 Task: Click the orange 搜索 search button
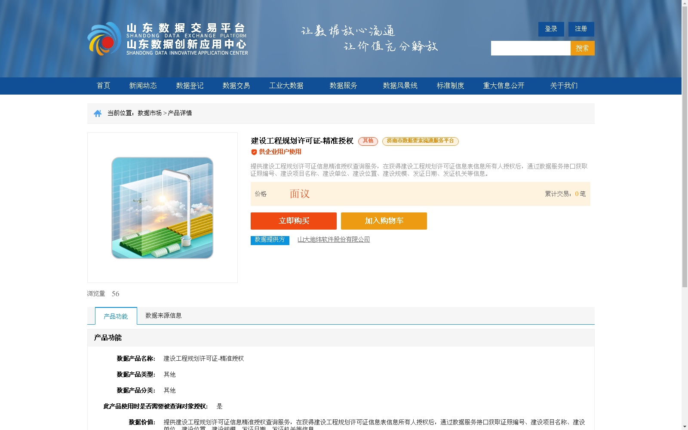click(x=583, y=48)
